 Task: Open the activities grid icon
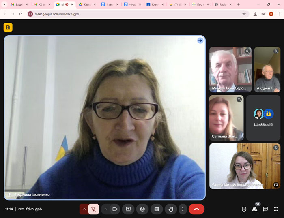pos(276,209)
